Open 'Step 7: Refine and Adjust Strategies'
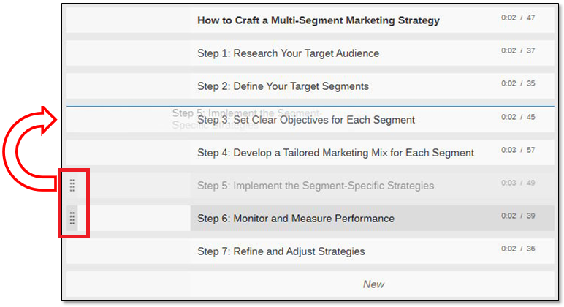Image resolution: width=564 pixels, height=307 pixels. [x=281, y=251]
